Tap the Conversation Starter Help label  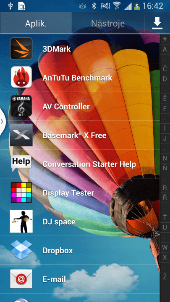(89, 164)
